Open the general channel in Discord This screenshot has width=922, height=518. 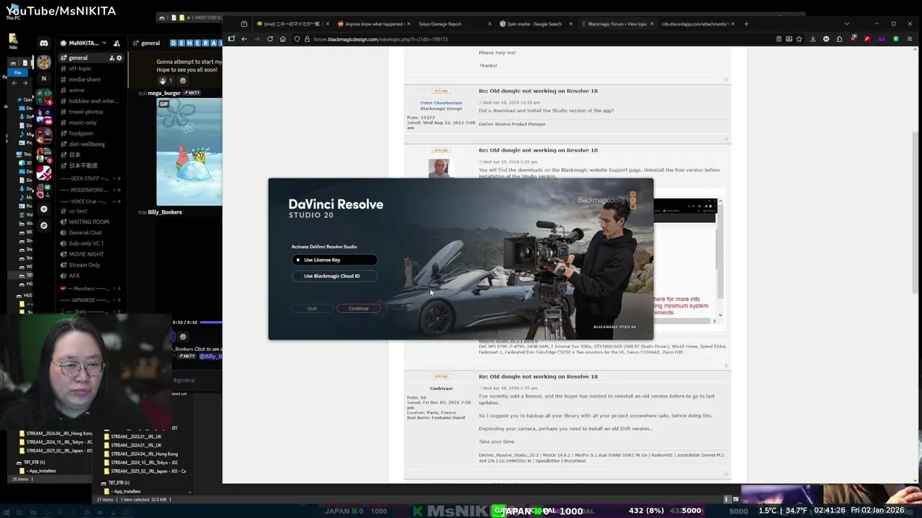point(90,58)
